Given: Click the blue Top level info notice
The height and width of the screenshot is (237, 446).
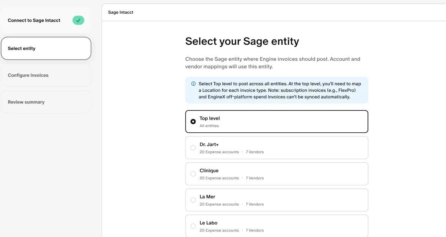Looking at the screenshot, I should [x=277, y=90].
